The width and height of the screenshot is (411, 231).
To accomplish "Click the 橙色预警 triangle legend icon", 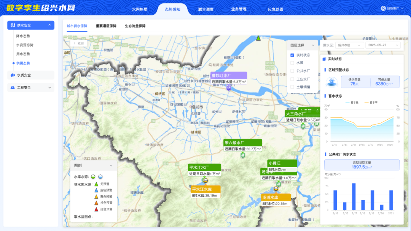I will click(x=96, y=203).
